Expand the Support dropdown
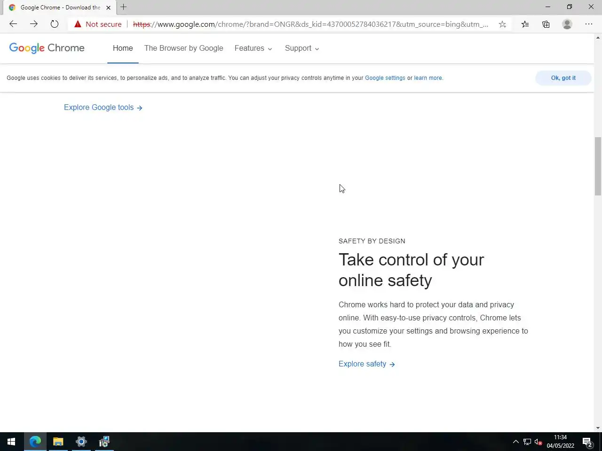This screenshot has height=451, width=602. [x=302, y=48]
